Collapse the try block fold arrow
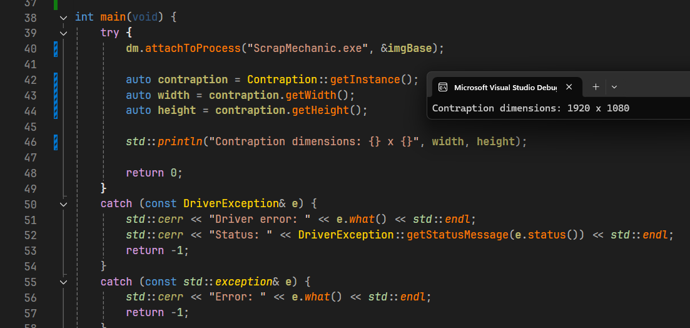The image size is (690, 328). click(63, 33)
